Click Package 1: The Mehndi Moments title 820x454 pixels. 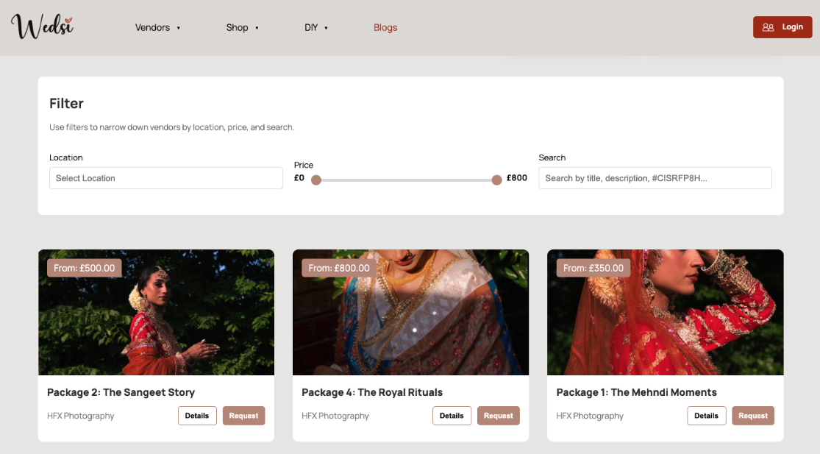636,392
